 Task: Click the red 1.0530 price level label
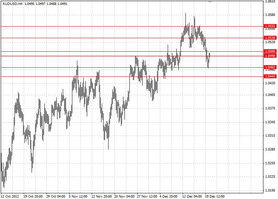[270, 38]
